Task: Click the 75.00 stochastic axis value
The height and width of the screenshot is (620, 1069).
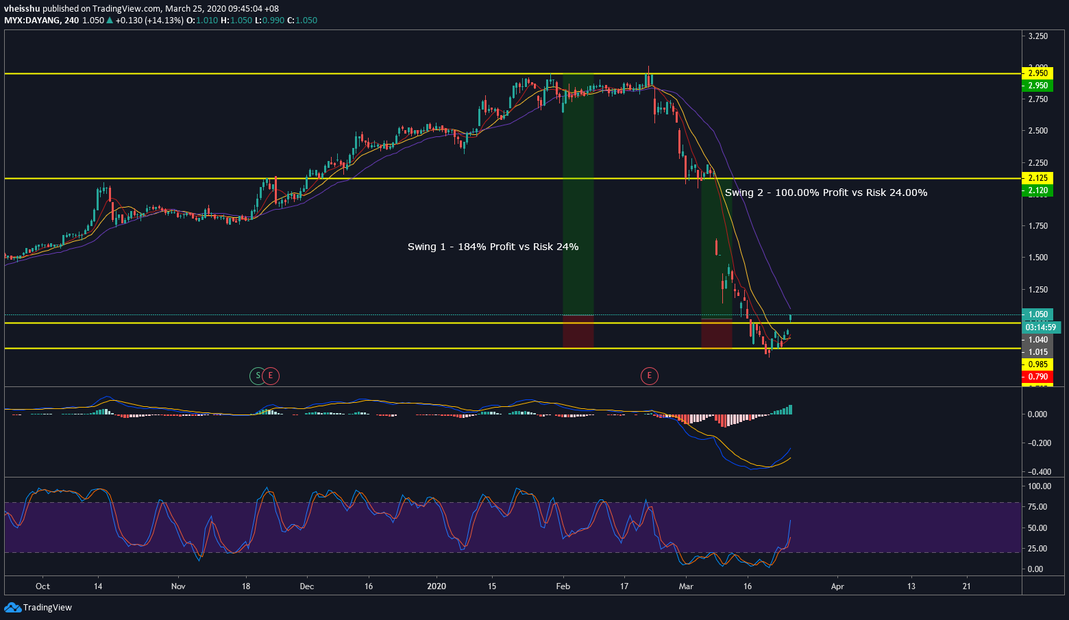Action: (1037, 507)
